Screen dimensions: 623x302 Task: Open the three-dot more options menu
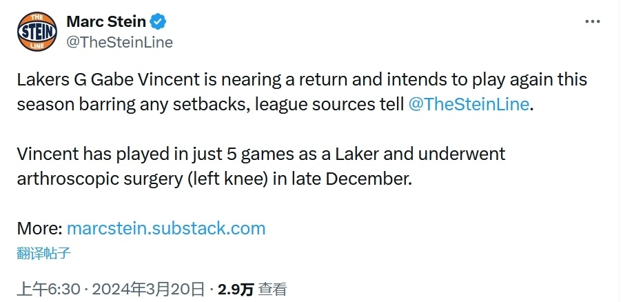(x=592, y=22)
